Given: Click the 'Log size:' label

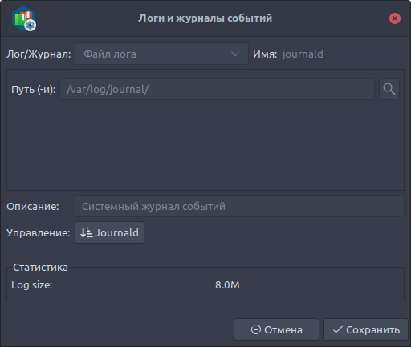Looking at the screenshot, I should coord(32,285).
